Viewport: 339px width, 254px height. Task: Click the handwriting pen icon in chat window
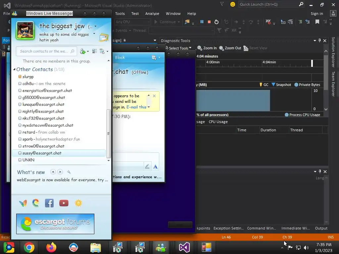pyautogui.click(x=147, y=166)
